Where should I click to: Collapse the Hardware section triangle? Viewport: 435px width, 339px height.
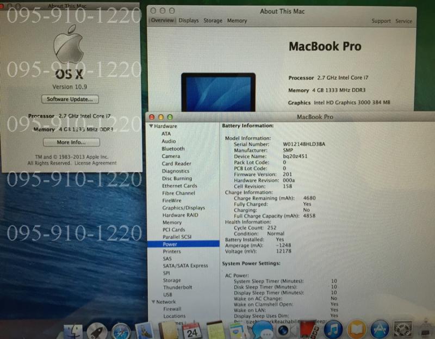151,126
